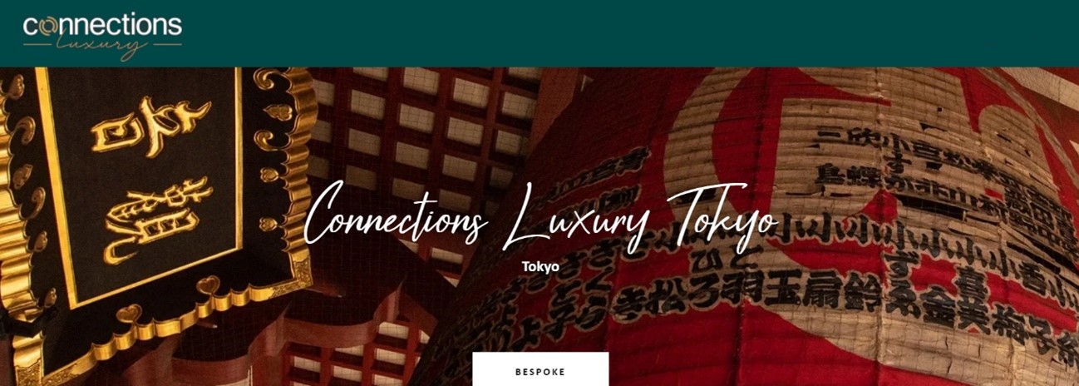1079x386 pixels.
Task: Click the Connections Luxury logo
Action: [x=102, y=36]
